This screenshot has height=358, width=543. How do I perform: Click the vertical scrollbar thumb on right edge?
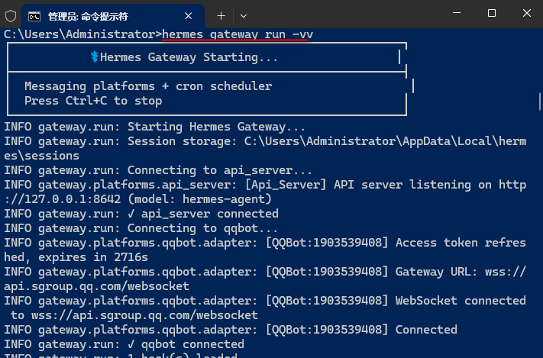pos(540,102)
